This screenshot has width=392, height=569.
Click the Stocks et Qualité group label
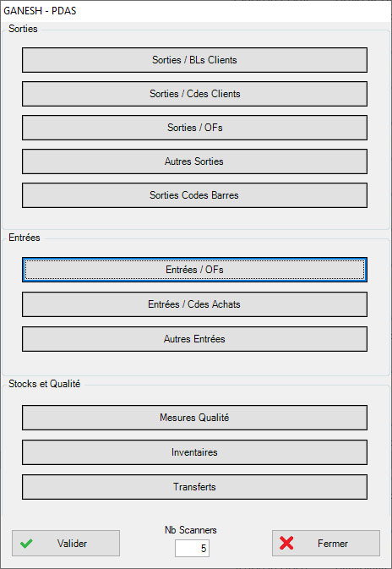tap(44, 384)
